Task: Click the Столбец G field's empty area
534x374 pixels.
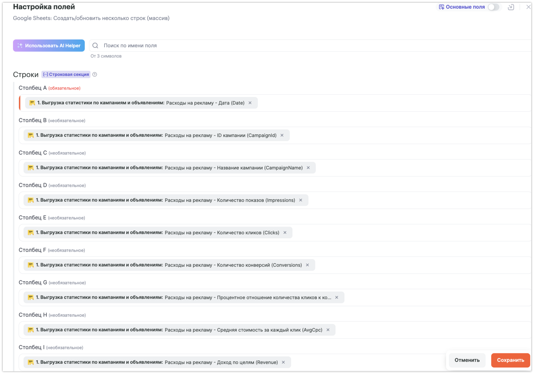Action: [x=434, y=297]
